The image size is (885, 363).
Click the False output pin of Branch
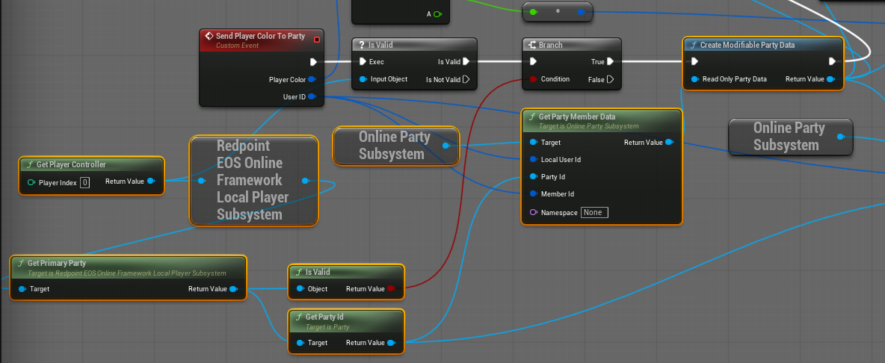click(x=611, y=79)
